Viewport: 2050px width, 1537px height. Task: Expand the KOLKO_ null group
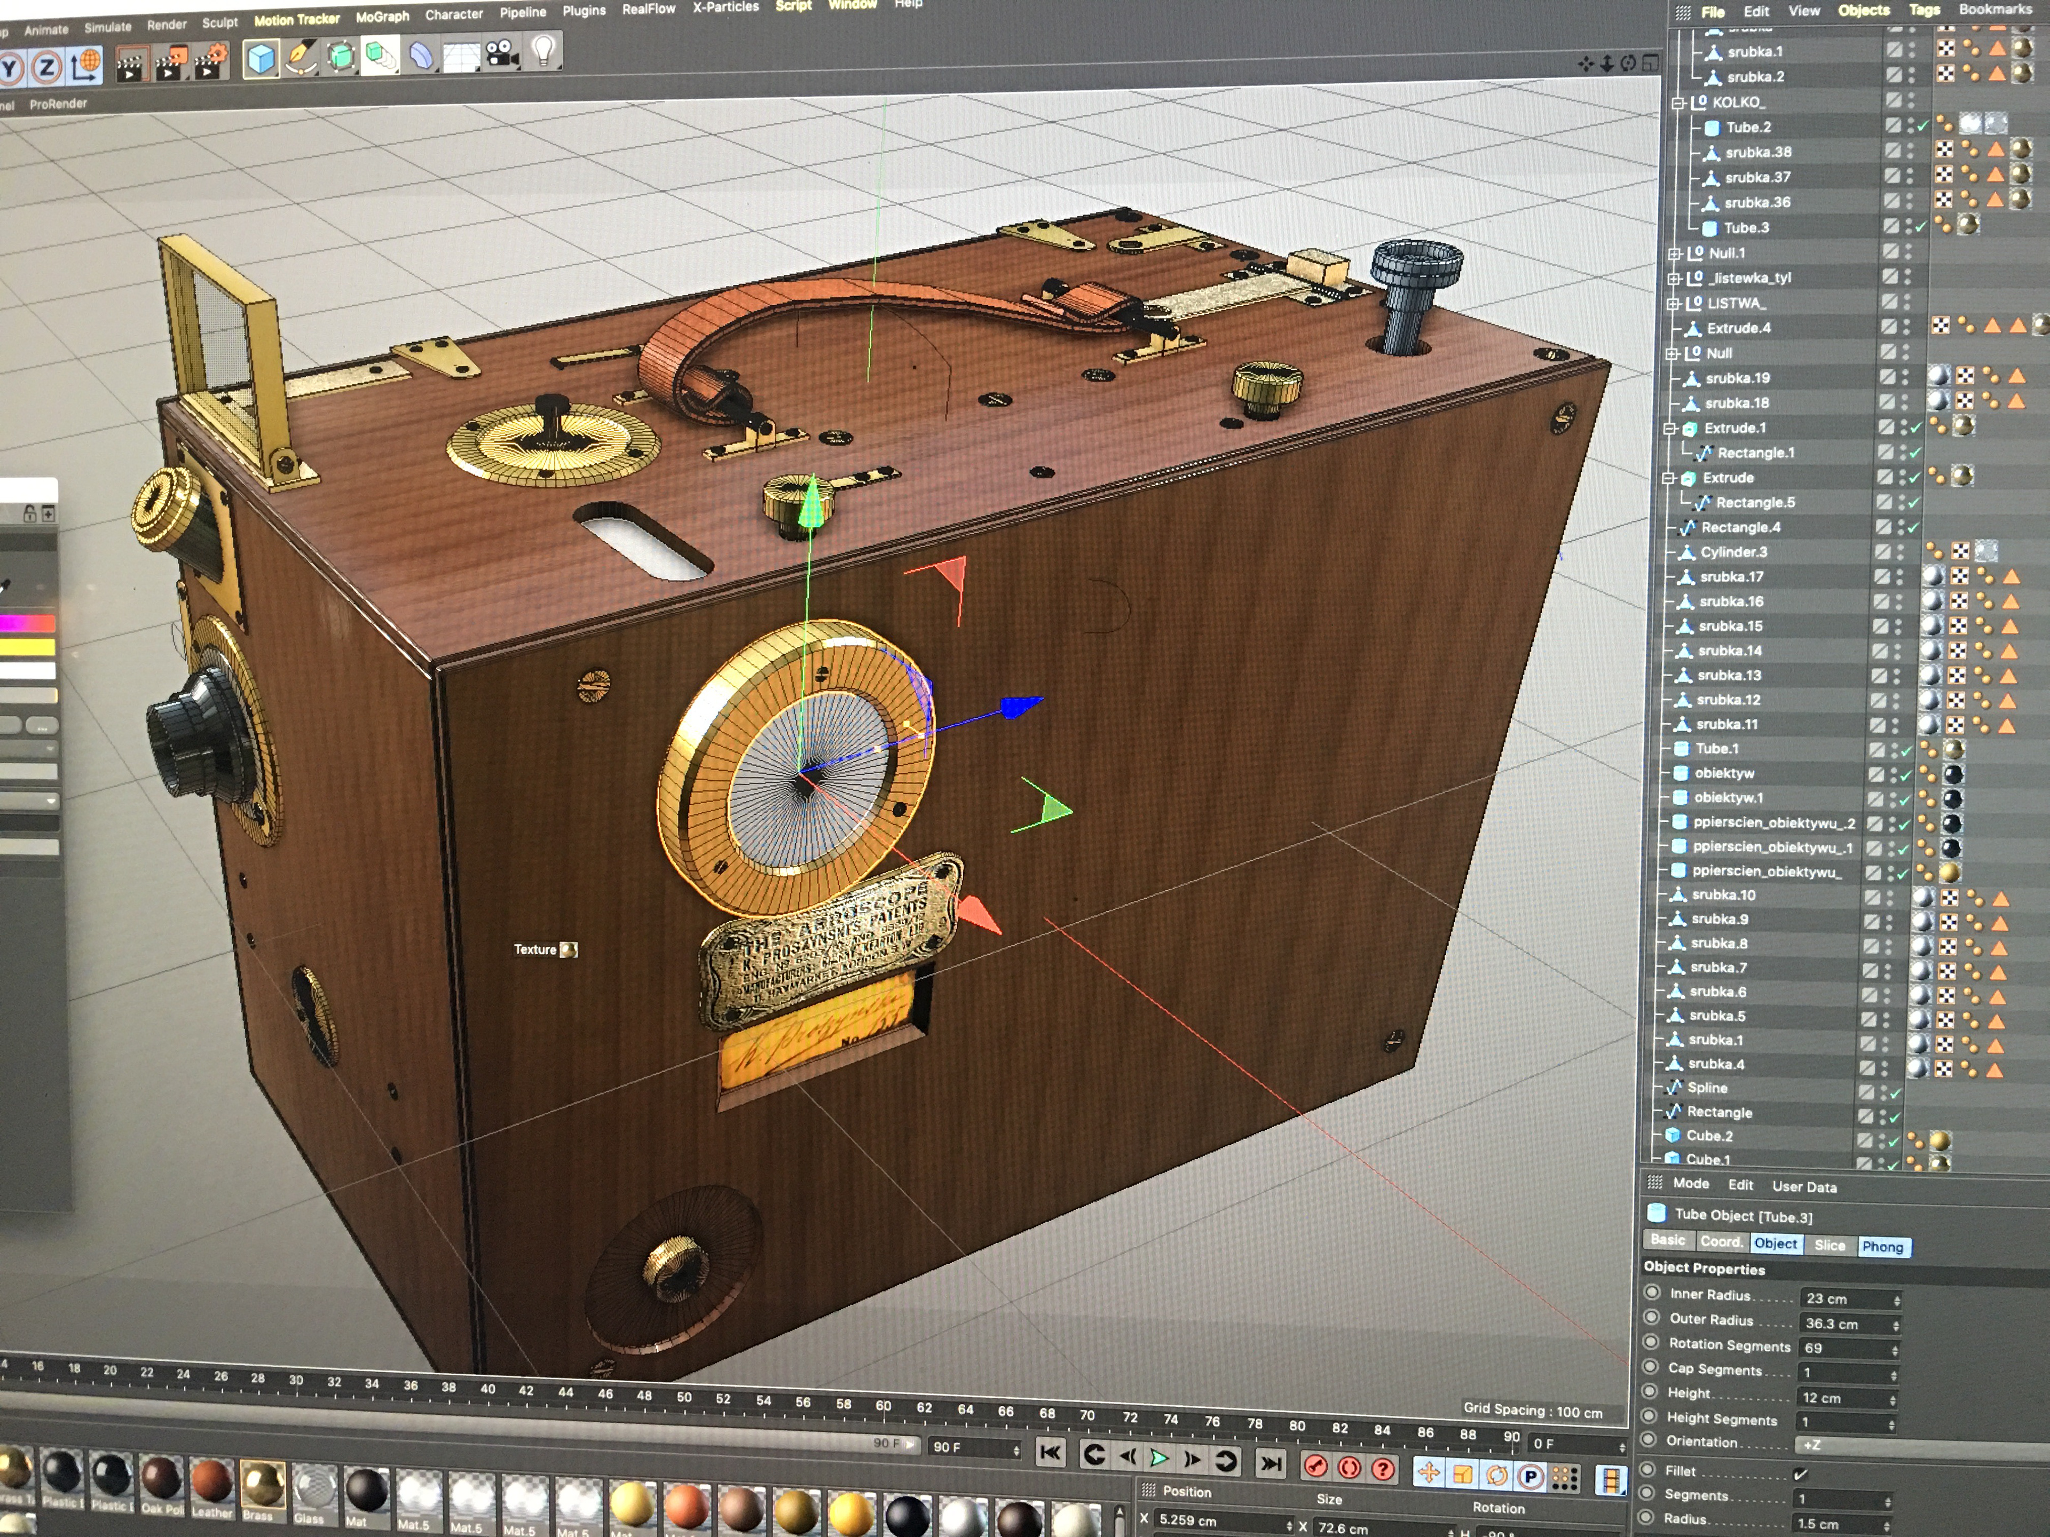pos(1677,103)
